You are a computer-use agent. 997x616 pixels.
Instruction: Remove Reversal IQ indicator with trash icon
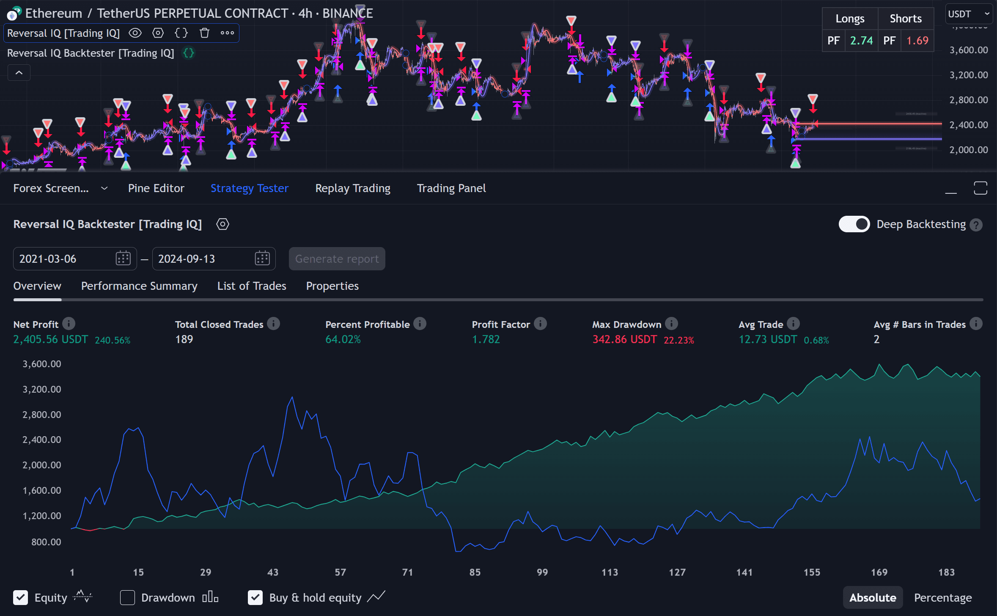[204, 33]
